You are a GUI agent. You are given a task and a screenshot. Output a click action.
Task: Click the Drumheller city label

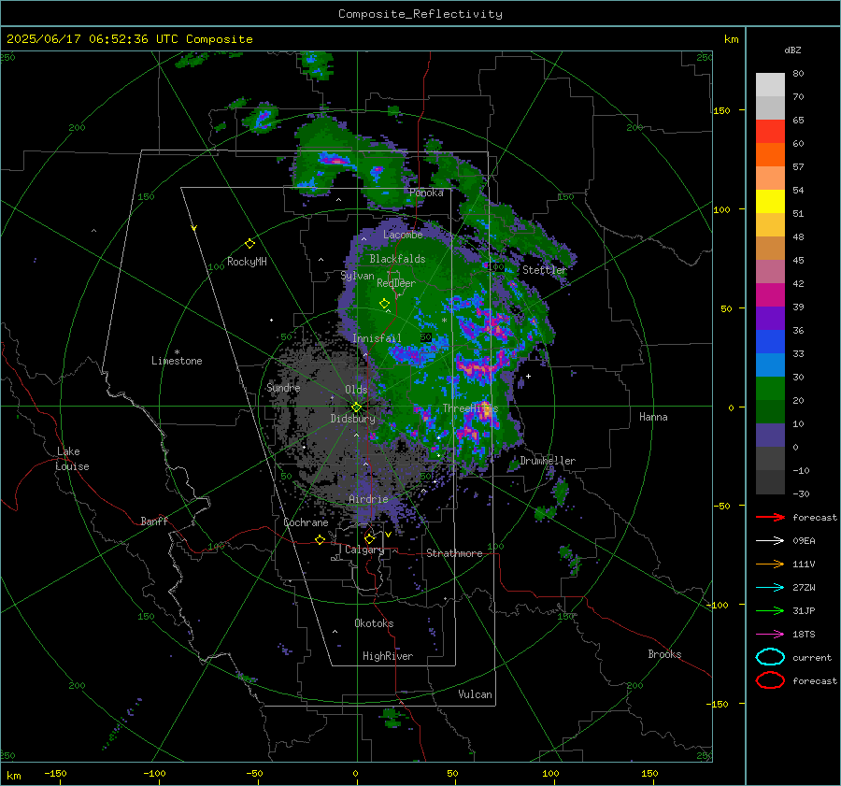pos(548,461)
